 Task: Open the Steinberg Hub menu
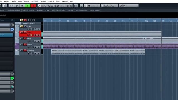pos(67,1)
